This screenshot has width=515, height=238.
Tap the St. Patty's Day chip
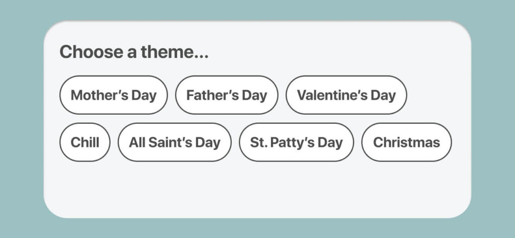click(296, 142)
